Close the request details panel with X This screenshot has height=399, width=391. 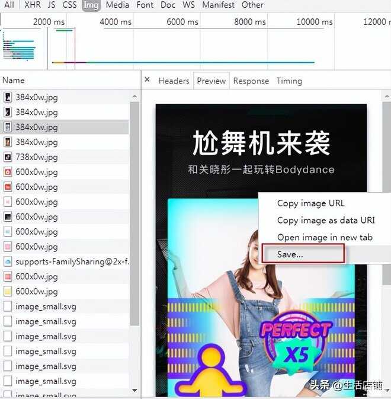(x=148, y=80)
